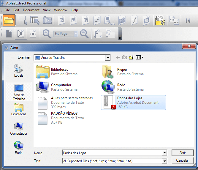Click the Convert to PowerPoint icon

tap(85, 20)
